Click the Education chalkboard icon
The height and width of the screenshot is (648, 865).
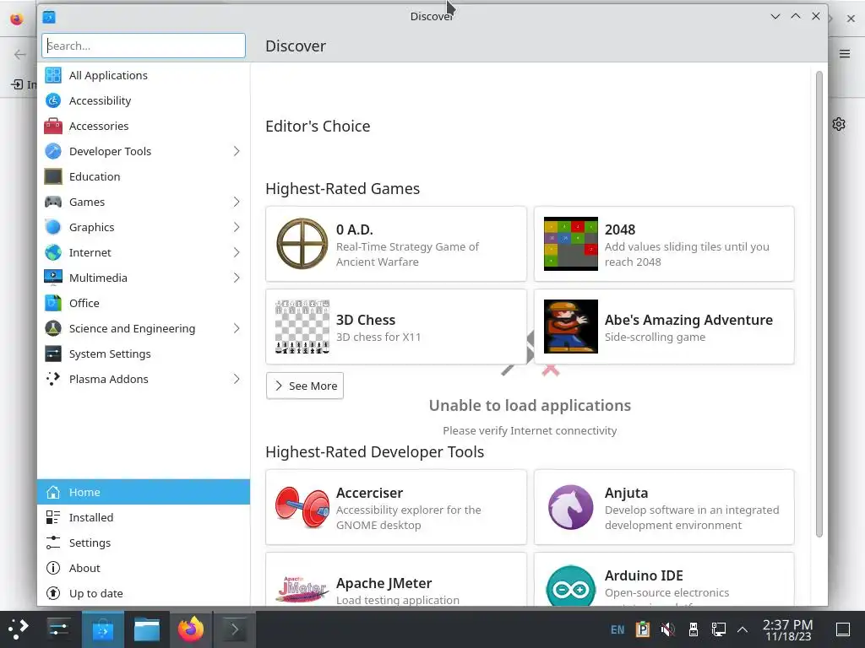click(x=53, y=176)
